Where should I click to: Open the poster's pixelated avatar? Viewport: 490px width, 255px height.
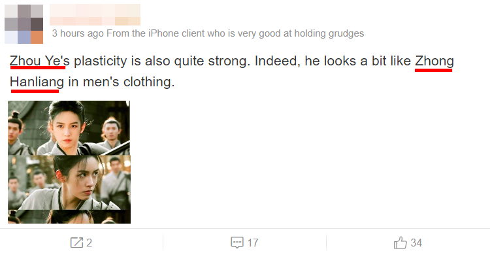tap(24, 24)
